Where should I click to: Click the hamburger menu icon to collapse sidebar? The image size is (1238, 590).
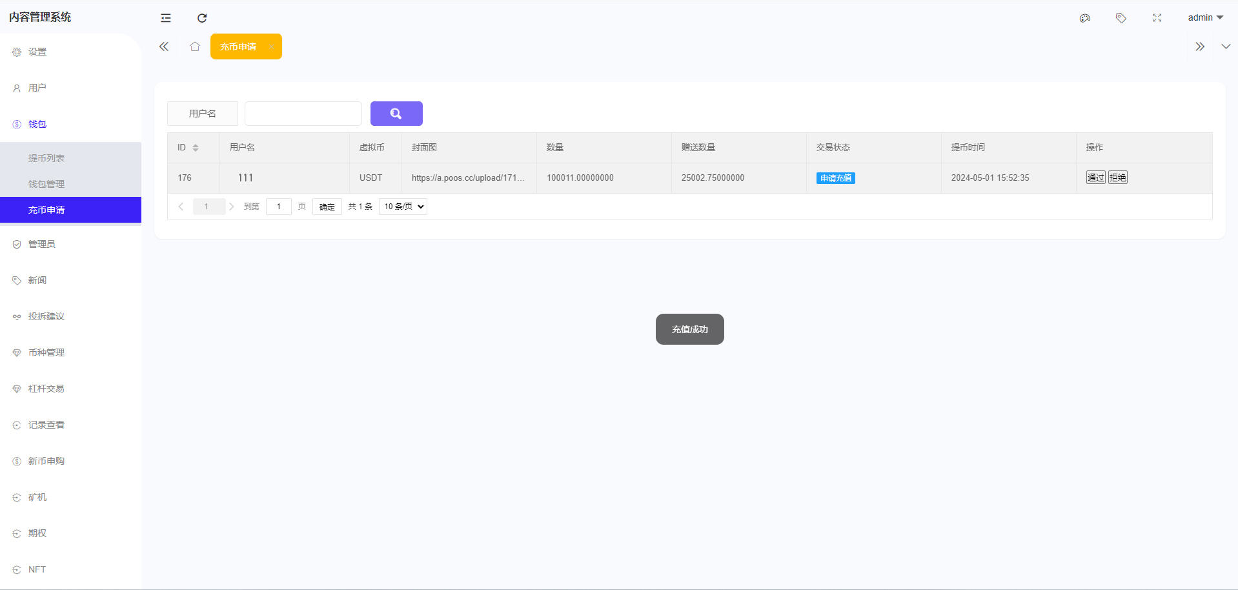pyautogui.click(x=166, y=18)
